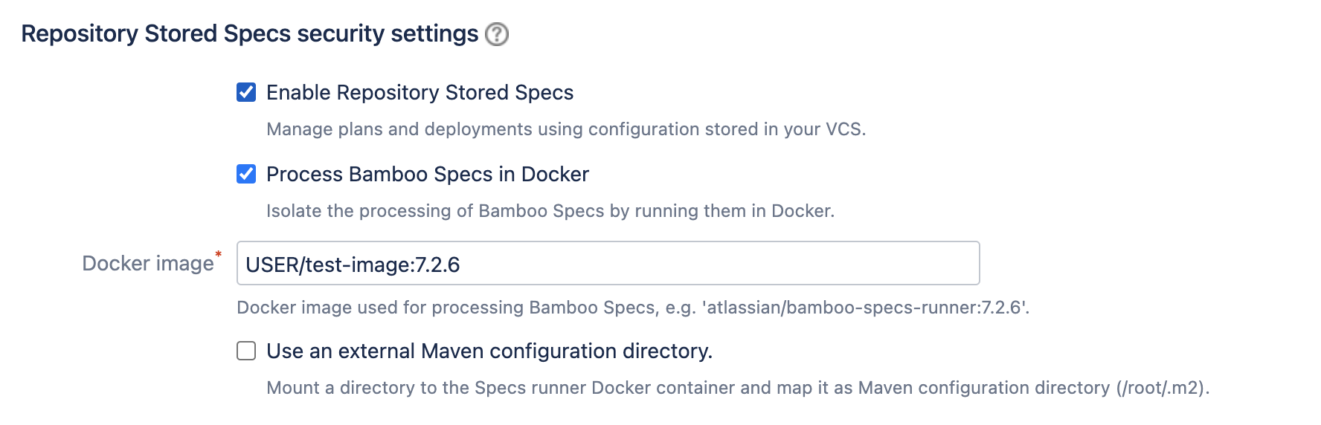The image size is (1321, 425).
Task: Focus the Docker image text field
Action: click(607, 263)
